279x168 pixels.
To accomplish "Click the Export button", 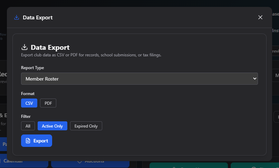I will click(x=37, y=141).
